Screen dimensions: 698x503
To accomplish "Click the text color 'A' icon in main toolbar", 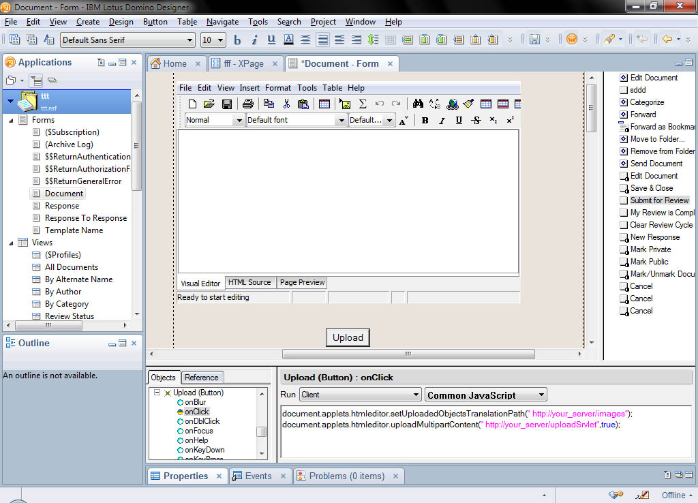I will coord(288,40).
